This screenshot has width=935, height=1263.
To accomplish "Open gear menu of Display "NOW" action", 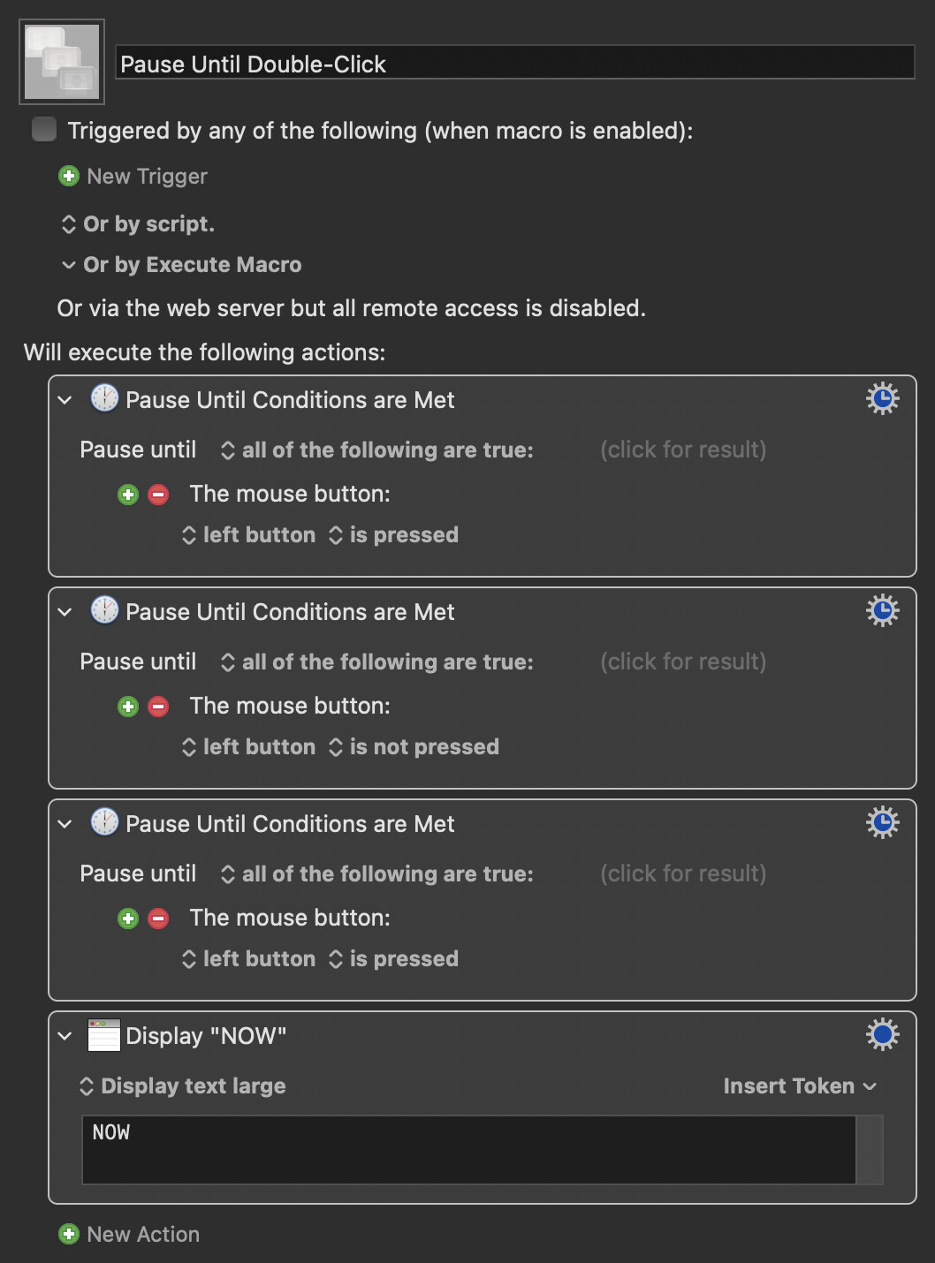I will coord(882,1034).
